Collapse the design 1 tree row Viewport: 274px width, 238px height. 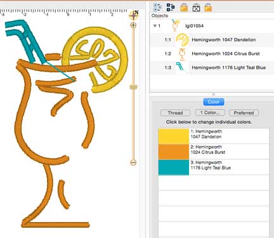tap(155, 26)
